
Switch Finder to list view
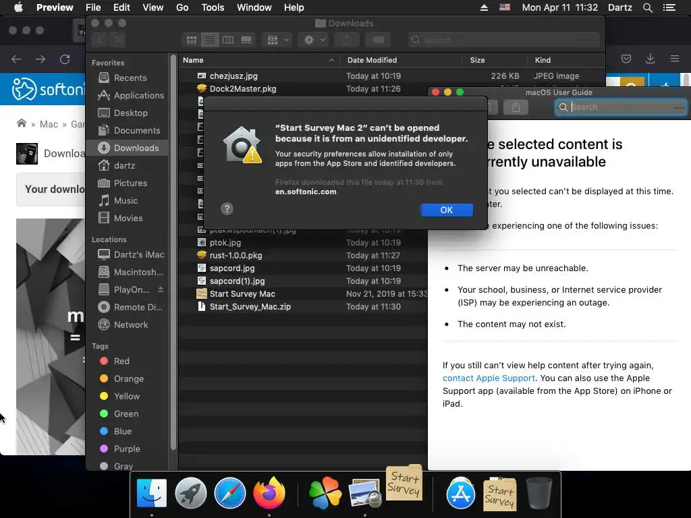210,40
